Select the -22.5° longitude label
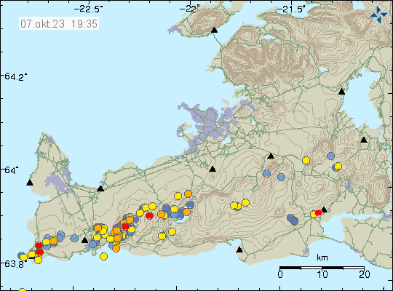393x291 pixels. tap(88, 9)
